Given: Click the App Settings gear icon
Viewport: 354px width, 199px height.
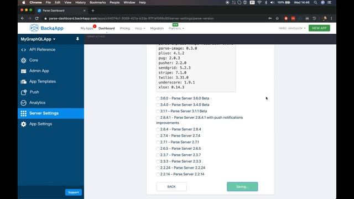Looking at the screenshot, I should 23,124.
